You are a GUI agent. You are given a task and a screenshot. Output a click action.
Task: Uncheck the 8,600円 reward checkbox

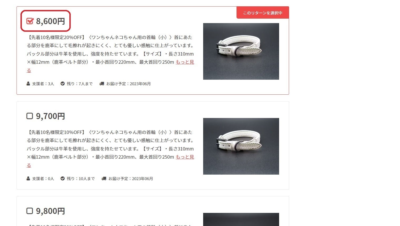[x=30, y=21]
